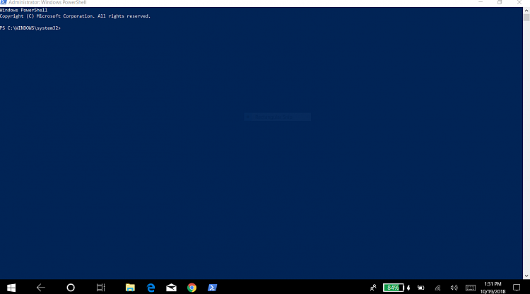Screen dimensions: 530x294
Task: Open Cortana circle icon
Action: pyautogui.click(x=71, y=288)
